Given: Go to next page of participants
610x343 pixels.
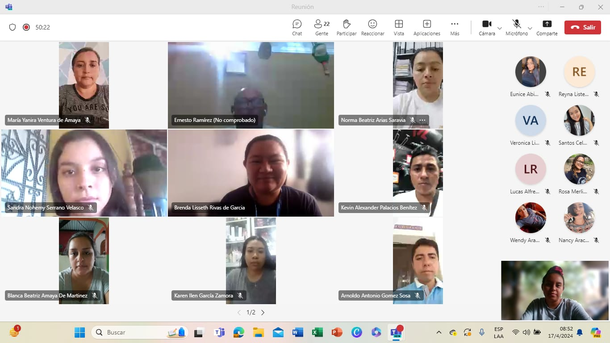Looking at the screenshot, I should click(263, 313).
